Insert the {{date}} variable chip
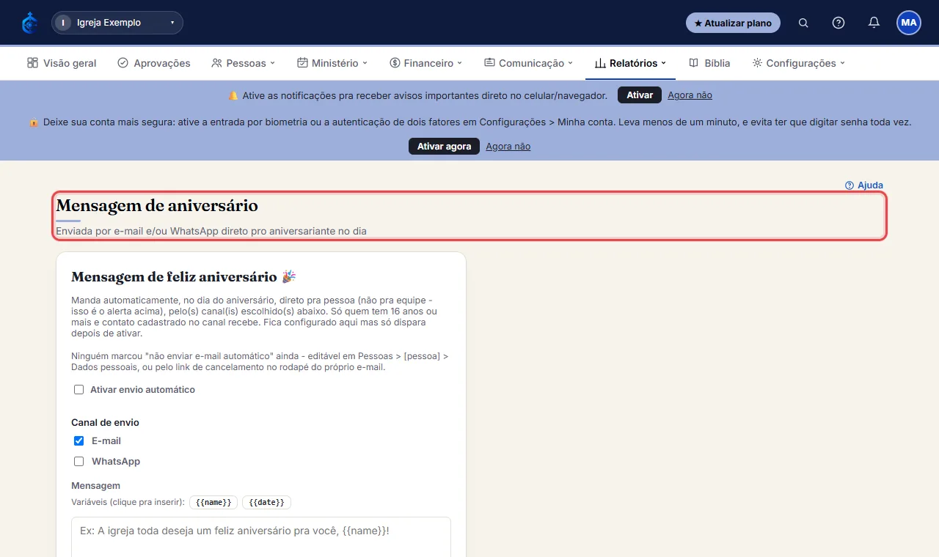The width and height of the screenshot is (939, 557). (x=267, y=502)
